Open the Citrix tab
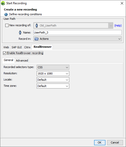126x147 pixels. pos(27,47)
